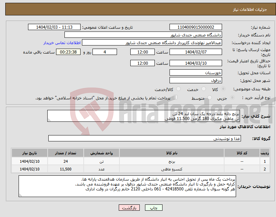Click the کد کالا column header
Image resolution: width=276 pixels, height=217 pixels.
click(242, 153)
